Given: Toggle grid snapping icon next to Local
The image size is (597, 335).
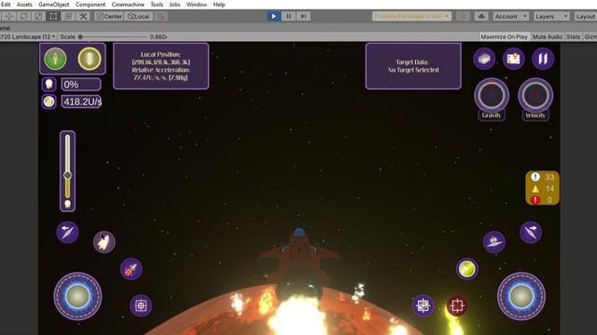Looking at the screenshot, I should (161, 17).
